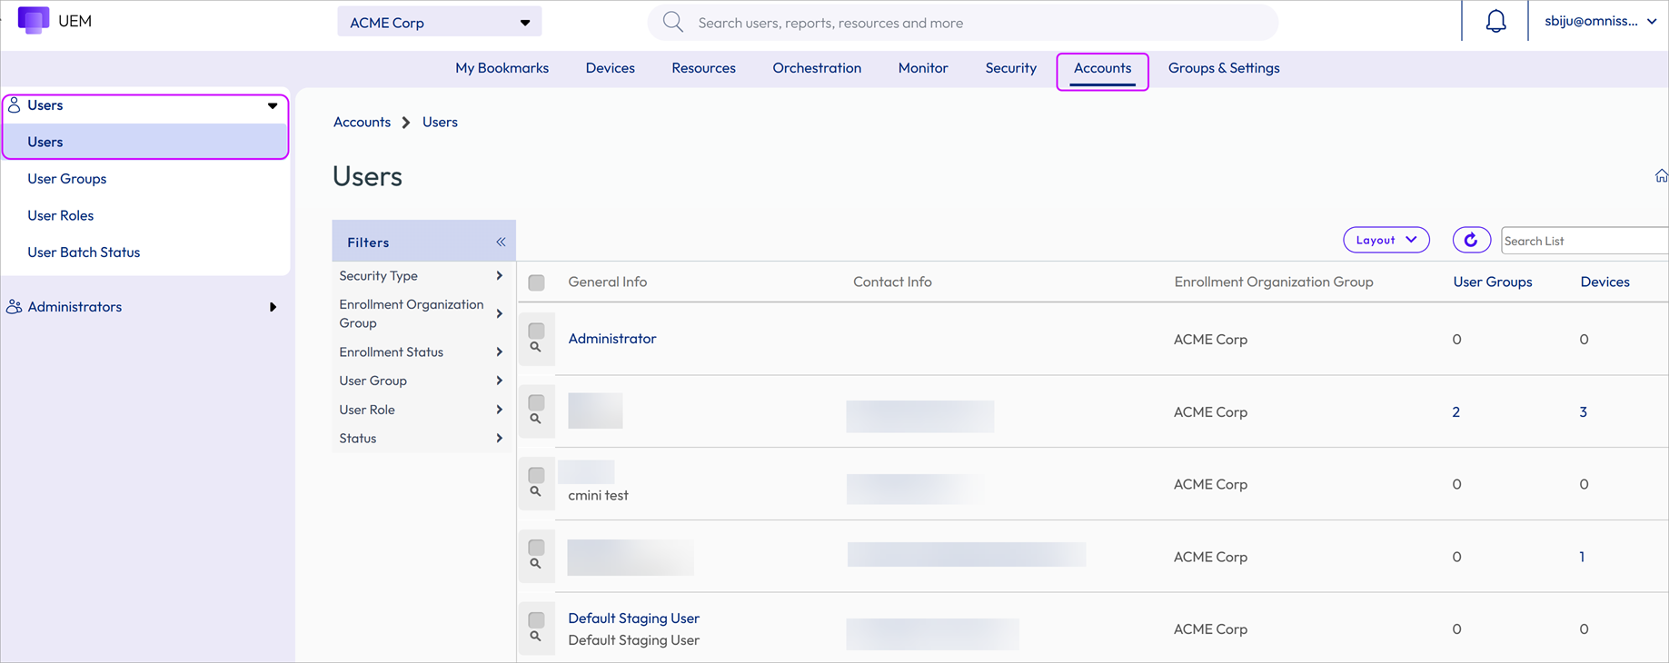The width and height of the screenshot is (1669, 663).
Task: Expand the User Role filter
Action: 422,410
